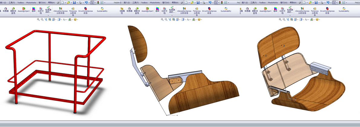Screen dimensions: 360x127
Task: Click Assembly Visualization (装配体直观) in red frame window
Action: point(13,9)
